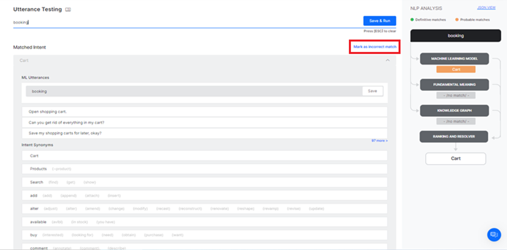Click the small icon beside Utterance Testing title
Viewport: 507px width, 250px height.
pos(69,9)
